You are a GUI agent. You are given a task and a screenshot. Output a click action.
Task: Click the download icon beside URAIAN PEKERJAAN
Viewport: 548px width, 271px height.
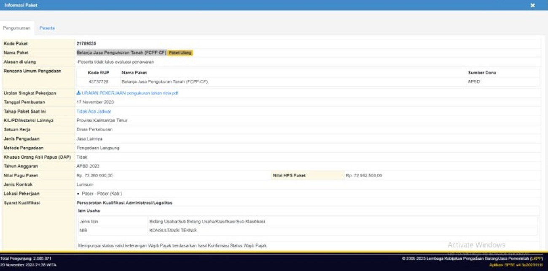pos(78,93)
